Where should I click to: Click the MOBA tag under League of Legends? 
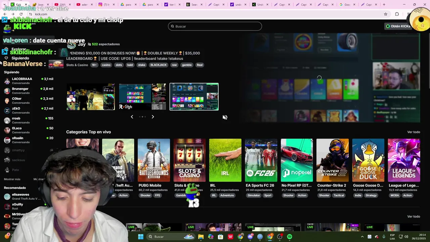pos(395,195)
